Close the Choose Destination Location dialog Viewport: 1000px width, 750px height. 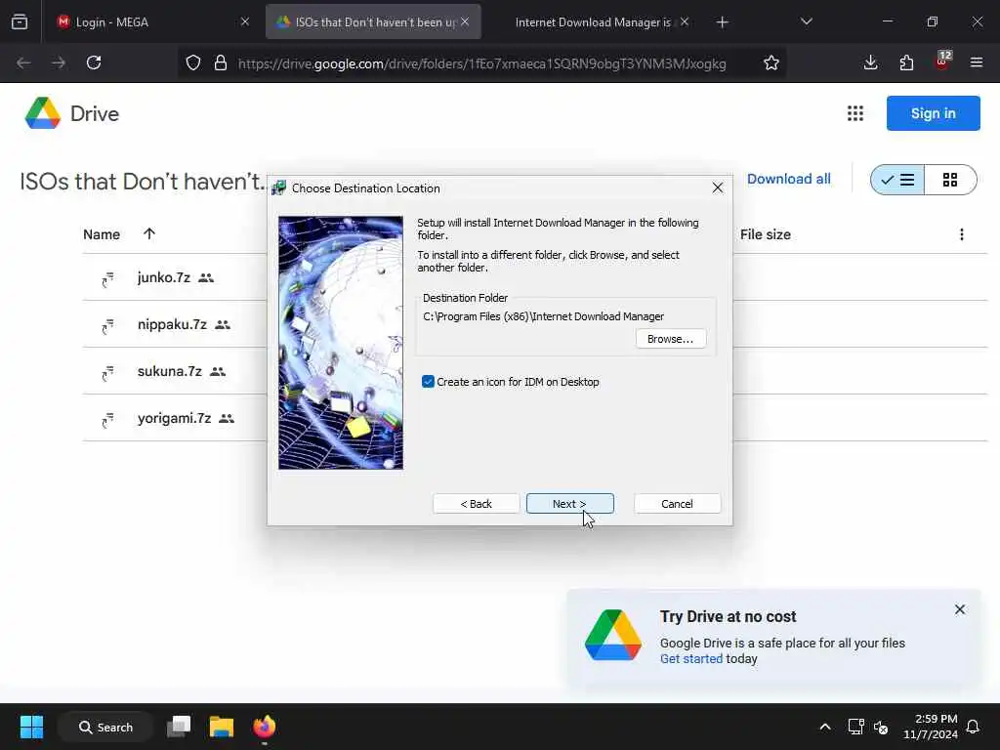point(718,188)
